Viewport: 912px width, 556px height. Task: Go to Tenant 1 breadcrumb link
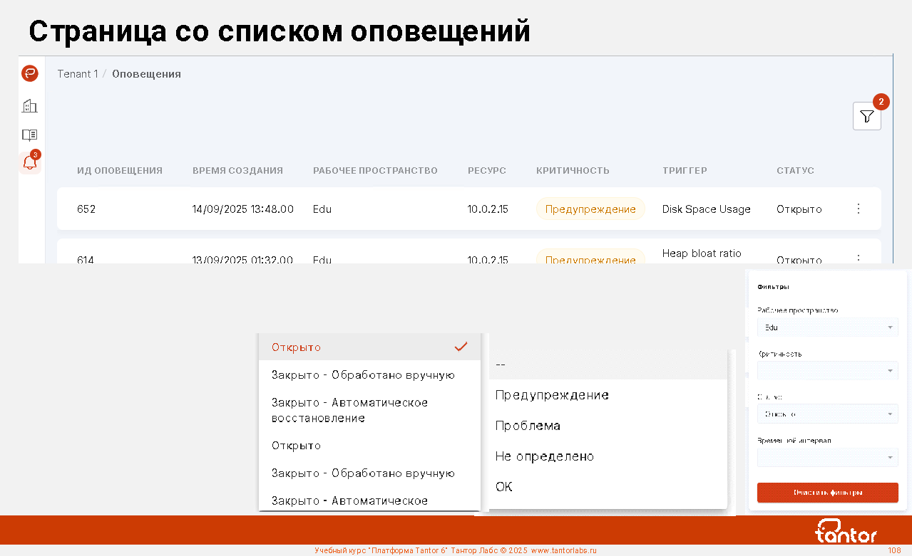click(77, 74)
